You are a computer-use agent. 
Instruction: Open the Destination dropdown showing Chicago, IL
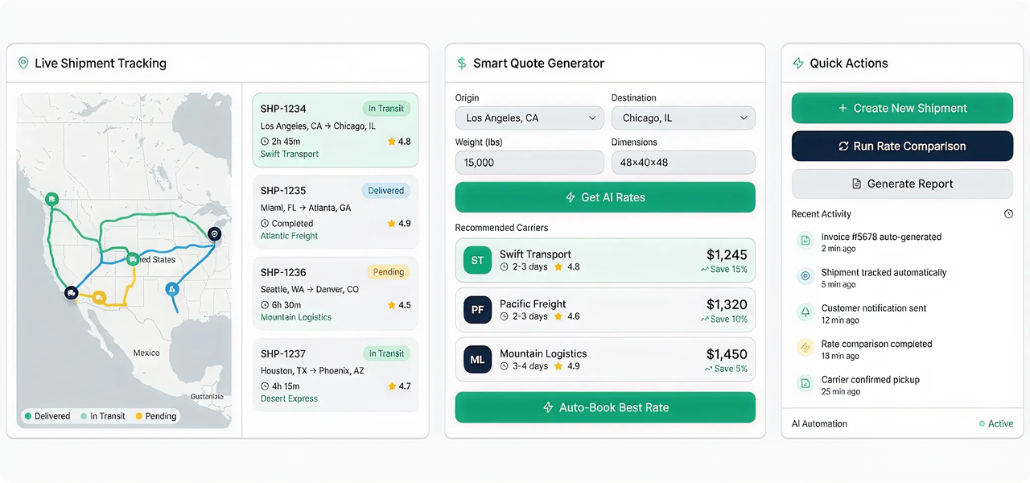pyautogui.click(x=683, y=118)
